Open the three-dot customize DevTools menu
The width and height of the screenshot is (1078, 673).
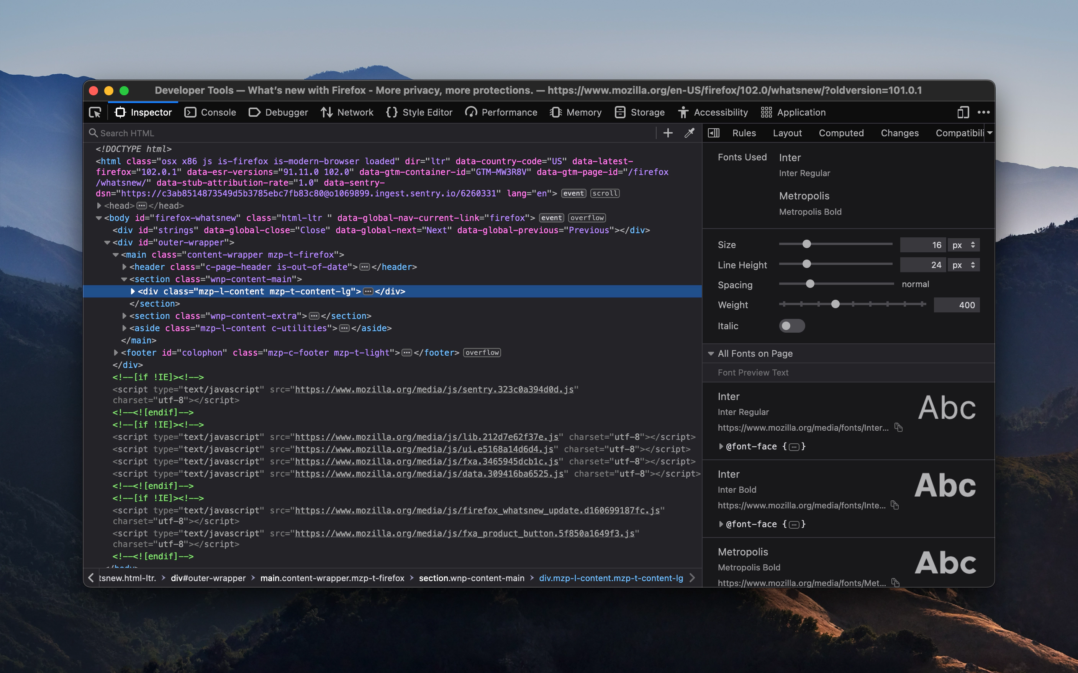(x=983, y=112)
